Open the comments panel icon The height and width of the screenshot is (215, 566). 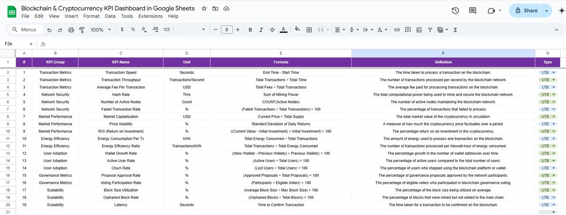pyautogui.click(x=473, y=11)
